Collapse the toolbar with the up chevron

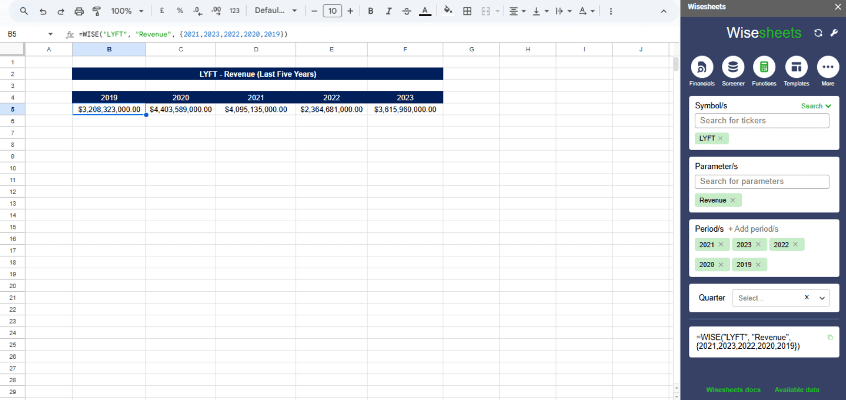pos(663,11)
